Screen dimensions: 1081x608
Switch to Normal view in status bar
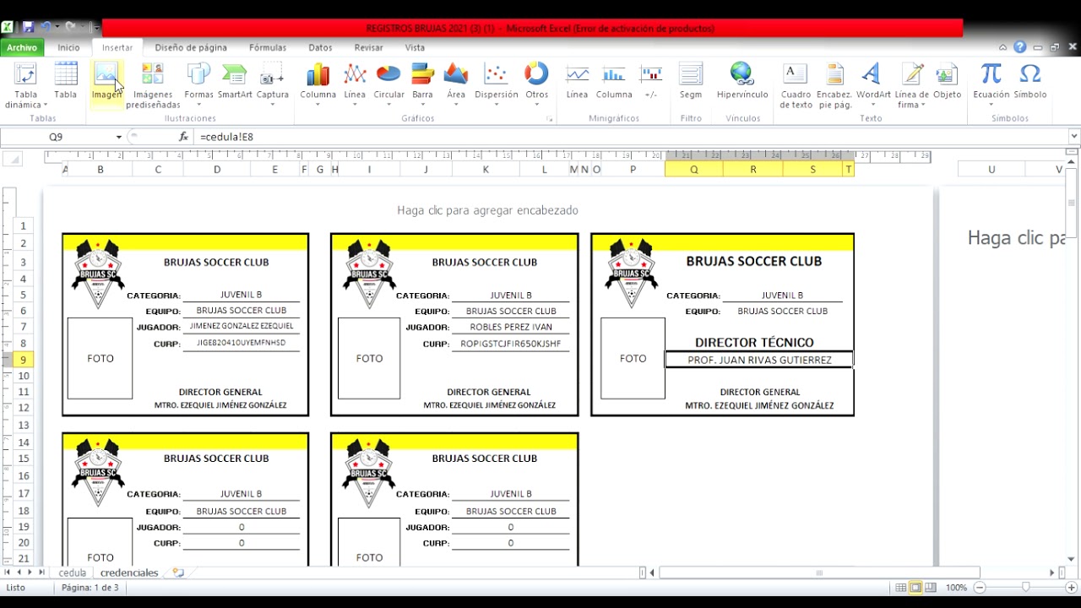901,587
